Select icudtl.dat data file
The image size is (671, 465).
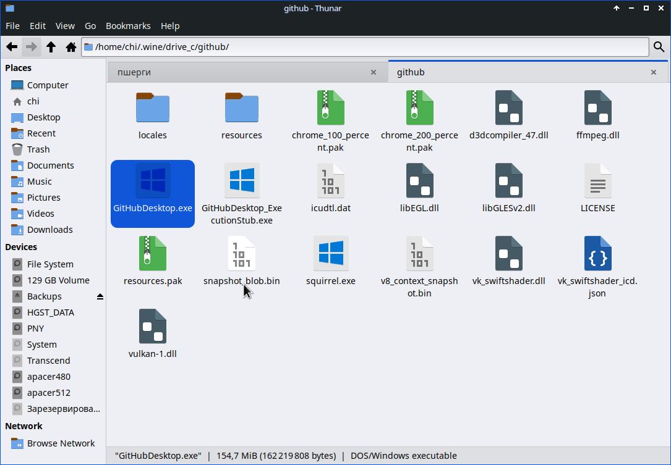pyautogui.click(x=330, y=188)
